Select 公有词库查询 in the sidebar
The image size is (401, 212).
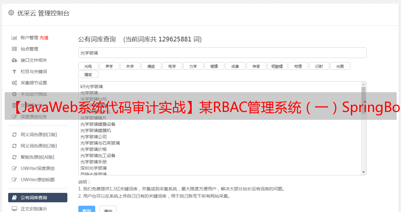point(38,198)
